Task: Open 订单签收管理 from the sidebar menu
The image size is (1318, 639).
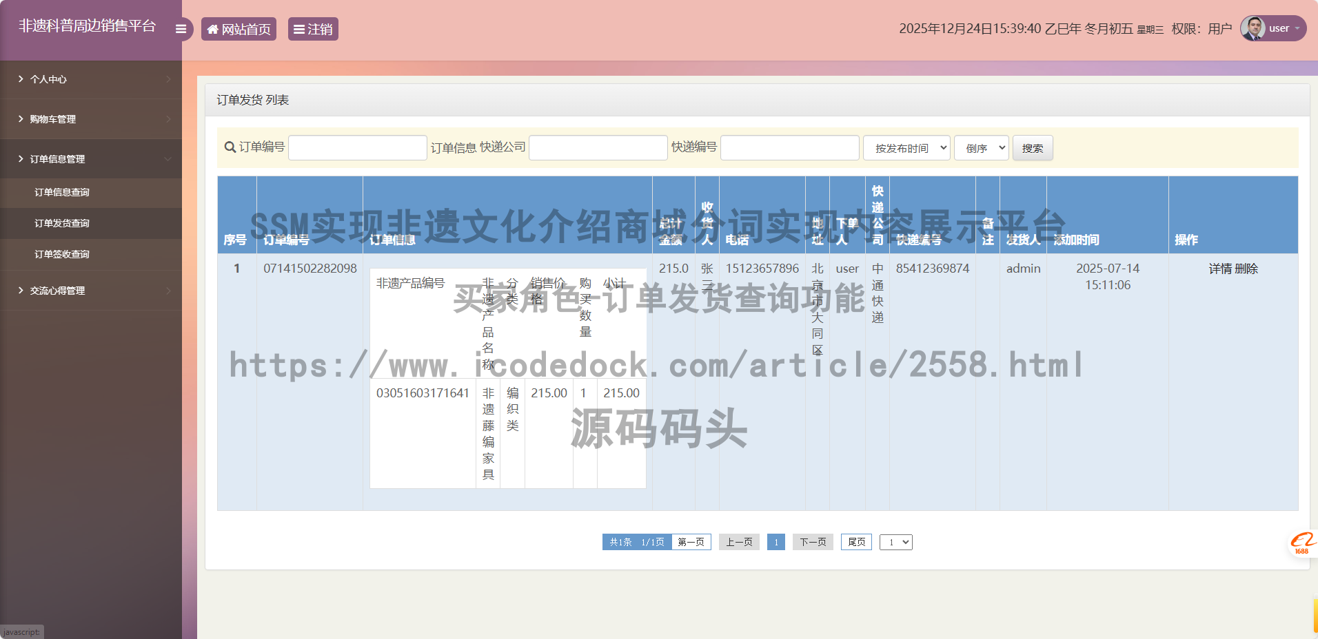Action: click(x=62, y=254)
